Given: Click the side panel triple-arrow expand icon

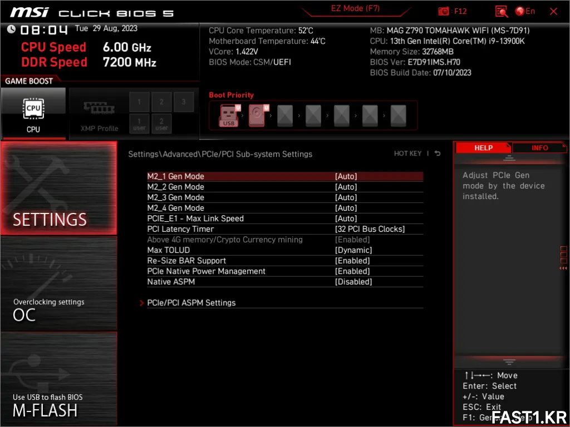Looking at the screenshot, I should [x=563, y=269].
